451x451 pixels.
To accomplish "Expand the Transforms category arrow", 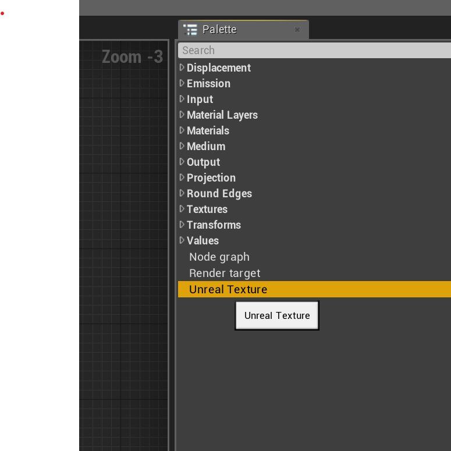I will click(x=182, y=225).
